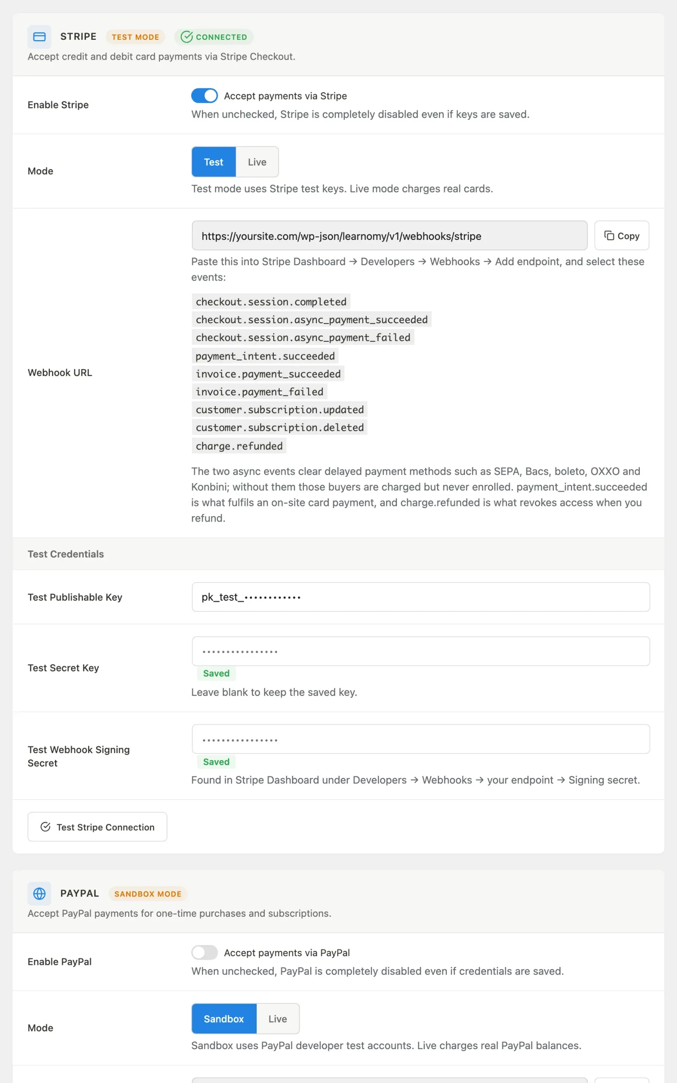Image resolution: width=677 pixels, height=1083 pixels.
Task: Click the SANDBOX MODE badge
Action: pyautogui.click(x=148, y=894)
